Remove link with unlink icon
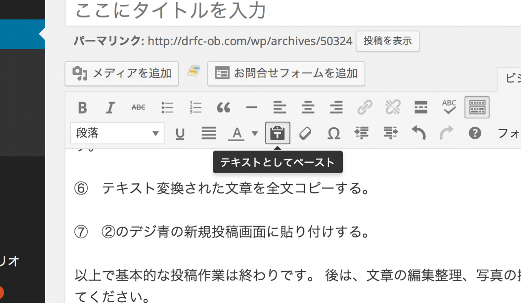Image resolution: width=521 pixels, height=303 pixels. [393, 107]
